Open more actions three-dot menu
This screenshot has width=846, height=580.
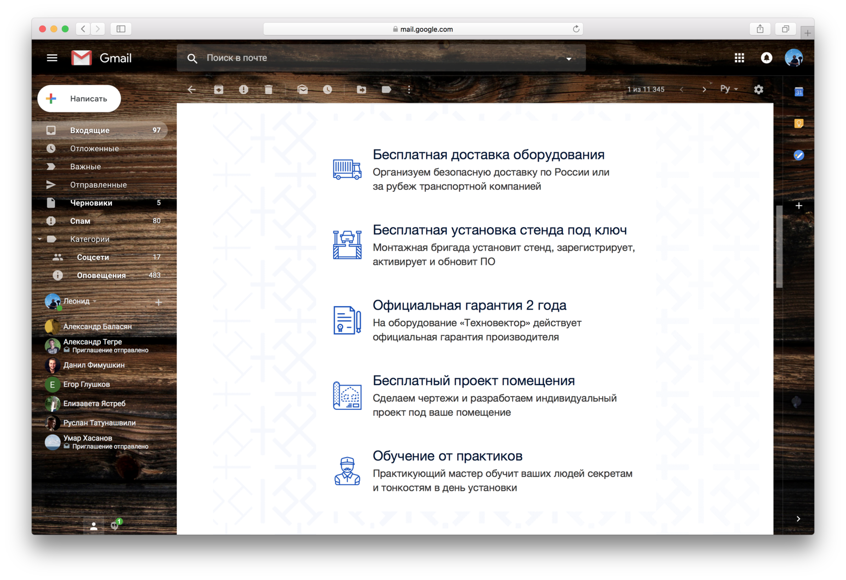pyautogui.click(x=409, y=90)
